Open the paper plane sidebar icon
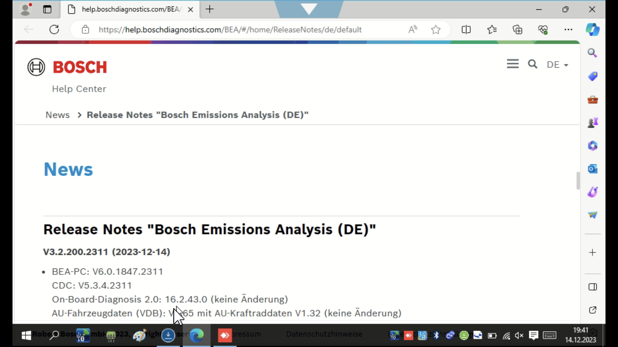The image size is (618, 347). [x=593, y=215]
